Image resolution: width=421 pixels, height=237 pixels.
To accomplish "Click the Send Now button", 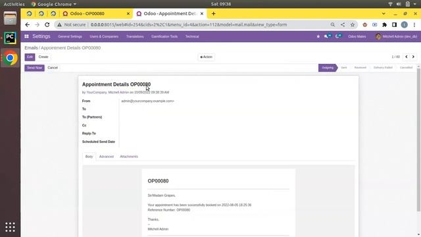I will pos(34,68).
